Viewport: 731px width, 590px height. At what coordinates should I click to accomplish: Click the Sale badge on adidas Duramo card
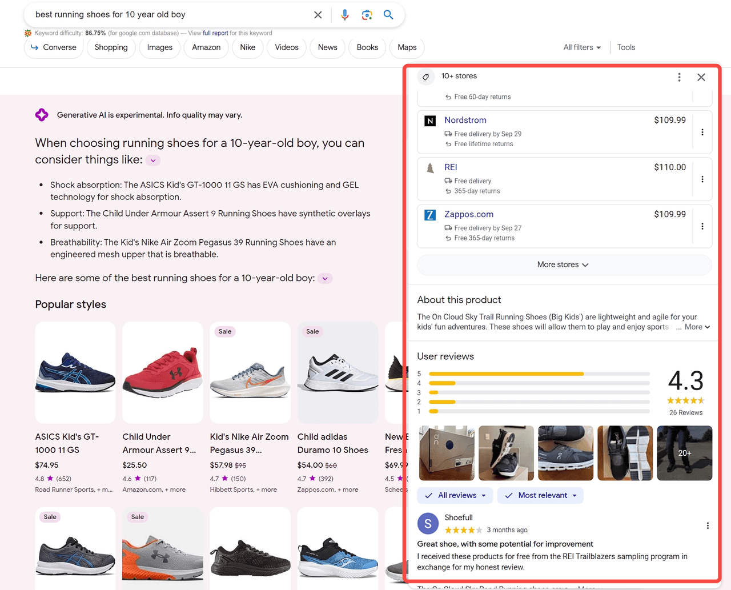[x=312, y=331]
